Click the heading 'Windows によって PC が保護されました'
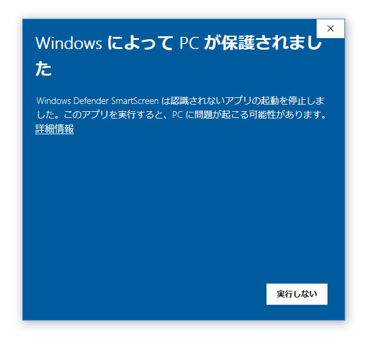This screenshot has width=368, height=364. pyautogui.click(x=179, y=56)
